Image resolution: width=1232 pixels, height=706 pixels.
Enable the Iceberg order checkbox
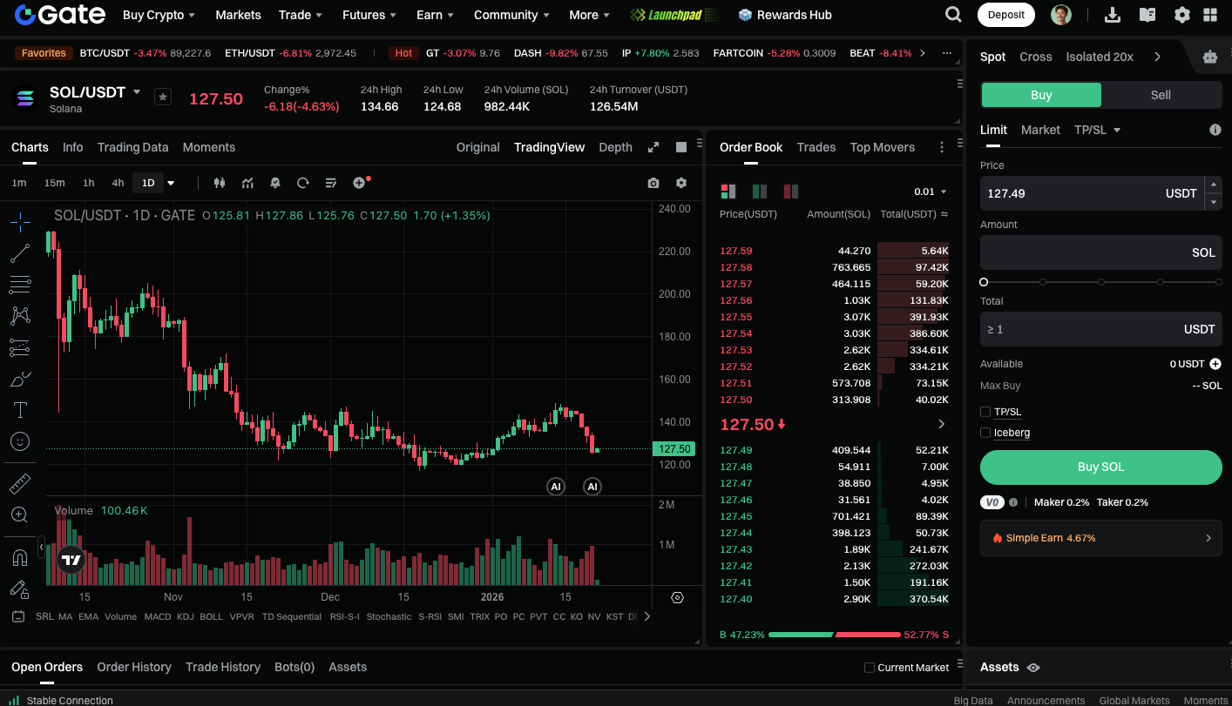point(985,433)
